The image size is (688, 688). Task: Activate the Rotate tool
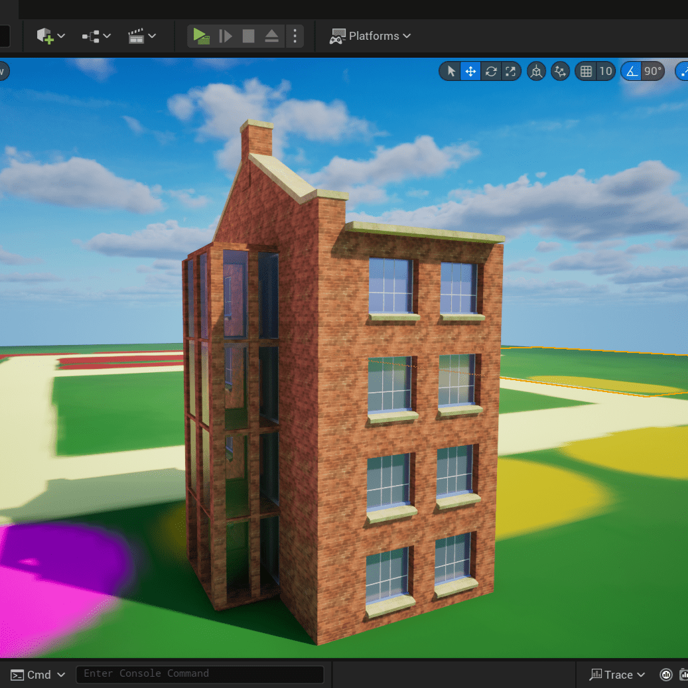click(490, 71)
